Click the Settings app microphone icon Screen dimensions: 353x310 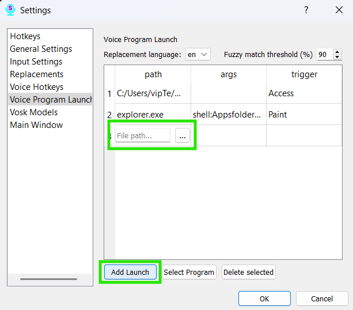[x=10, y=10]
